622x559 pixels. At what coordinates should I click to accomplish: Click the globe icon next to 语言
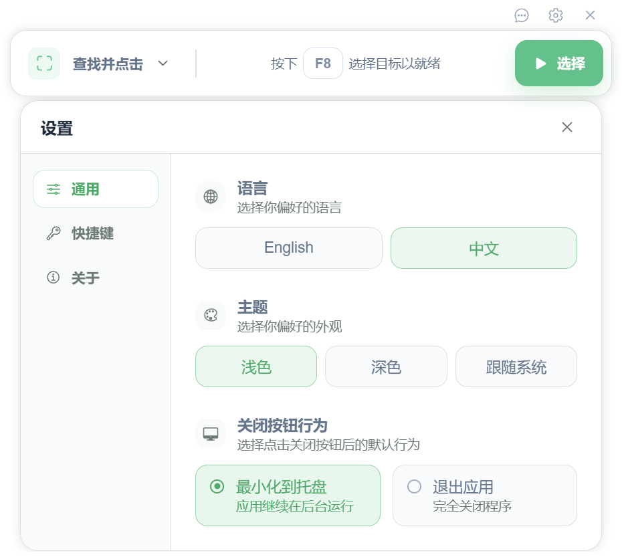click(211, 197)
